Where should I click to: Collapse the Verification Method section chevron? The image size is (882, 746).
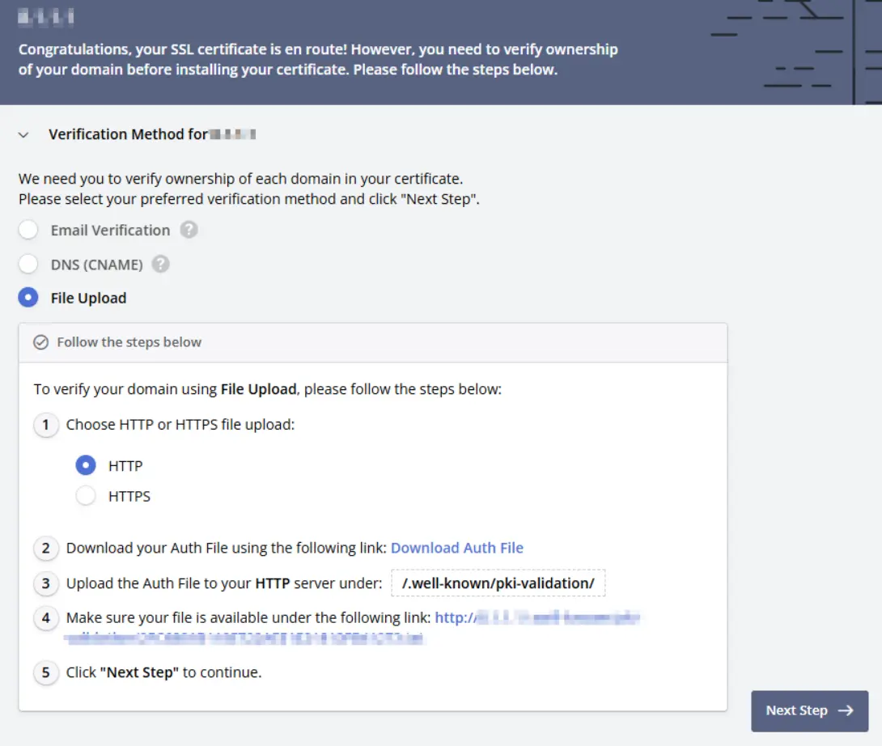(23, 135)
